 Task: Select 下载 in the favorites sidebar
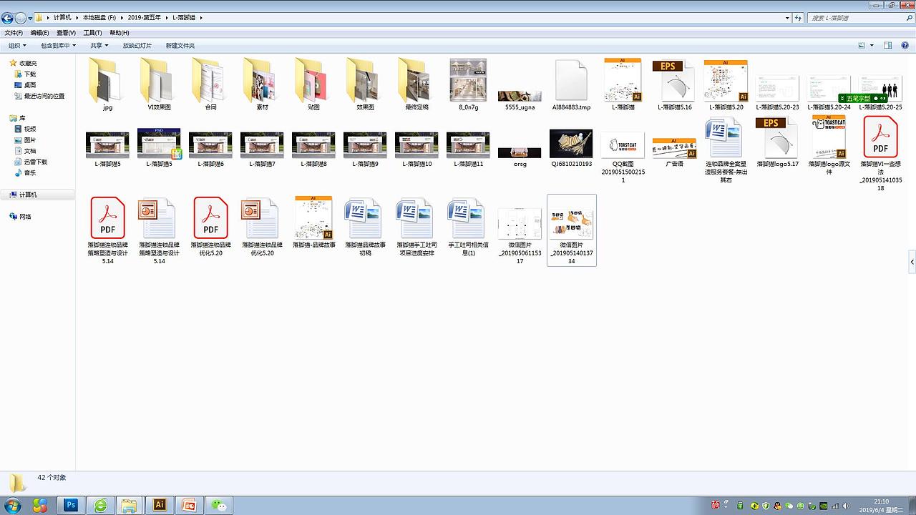30,74
